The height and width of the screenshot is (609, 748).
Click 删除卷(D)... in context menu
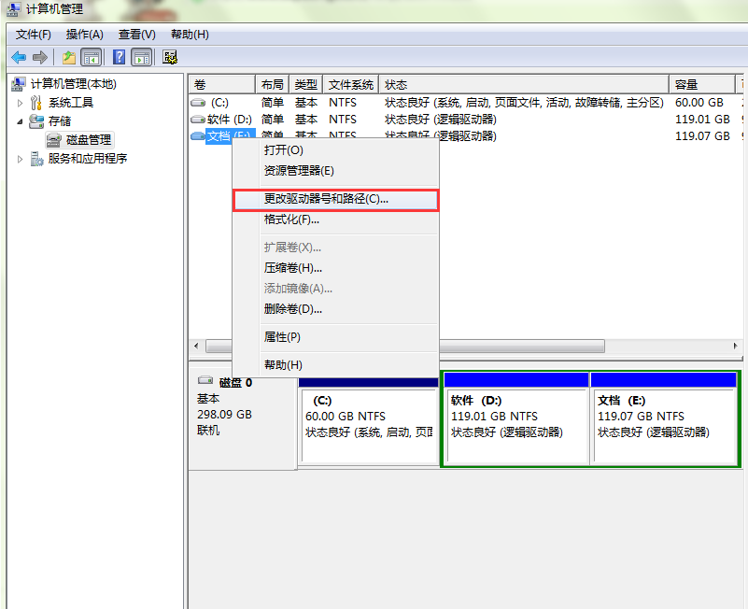coord(292,309)
